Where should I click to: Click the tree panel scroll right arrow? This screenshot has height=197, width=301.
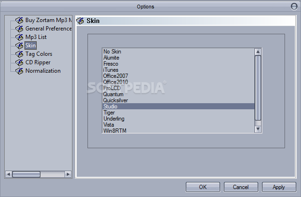68,174
